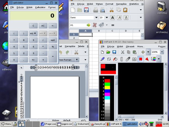The height and width of the screenshot is (127, 169).
Task: Open the font size 10 dropdown
Action: click(107, 17)
